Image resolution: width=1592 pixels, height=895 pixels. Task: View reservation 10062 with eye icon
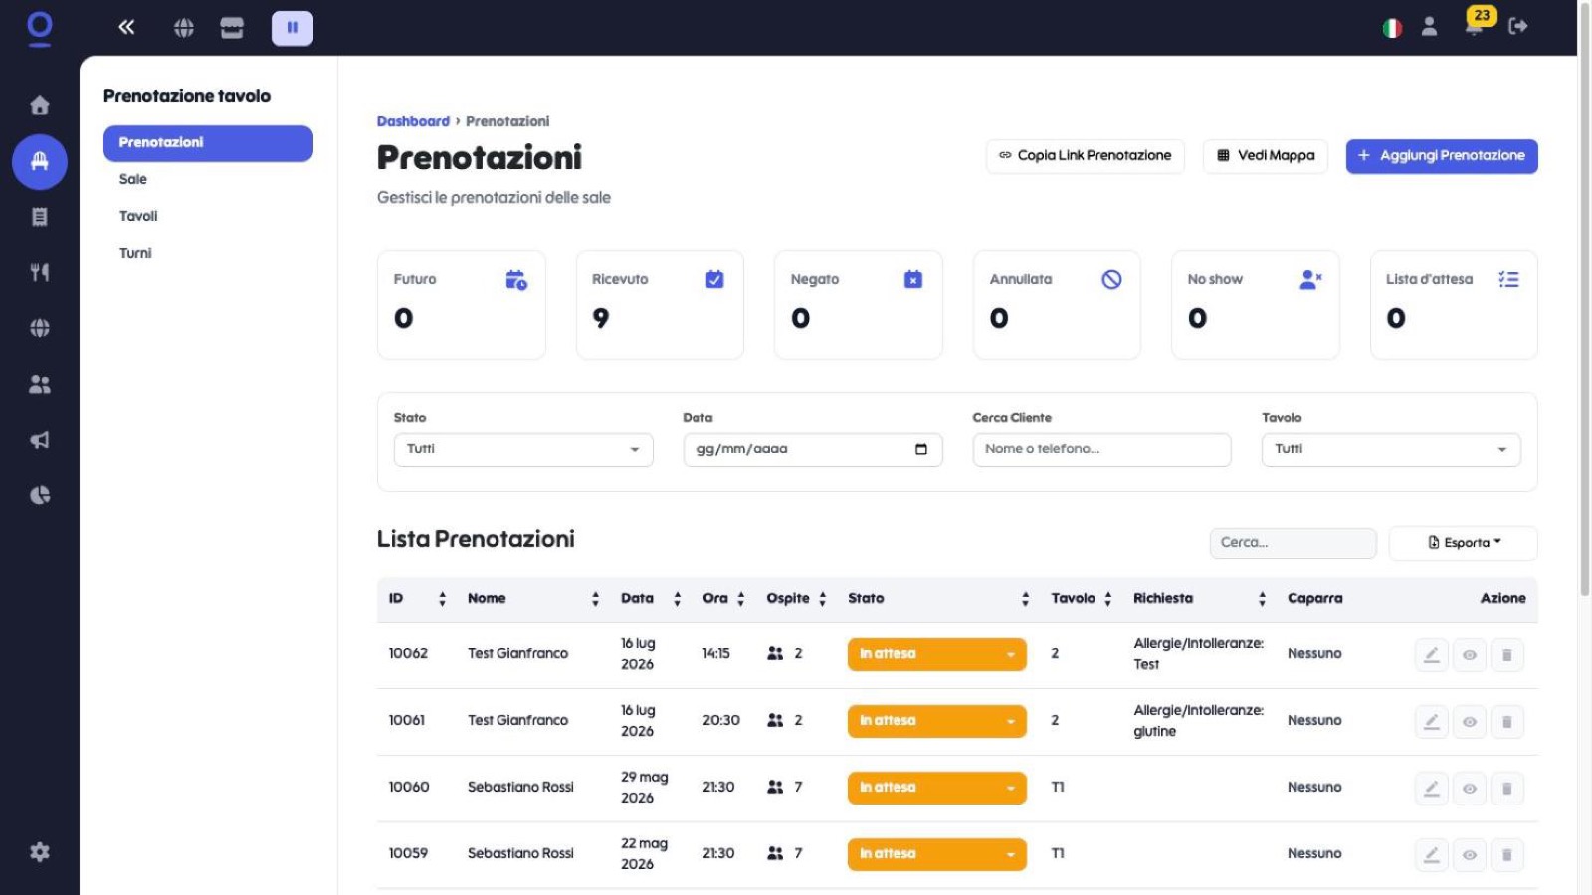pos(1470,655)
